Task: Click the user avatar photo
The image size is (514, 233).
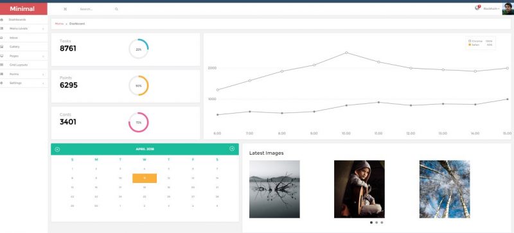Action: [508, 9]
